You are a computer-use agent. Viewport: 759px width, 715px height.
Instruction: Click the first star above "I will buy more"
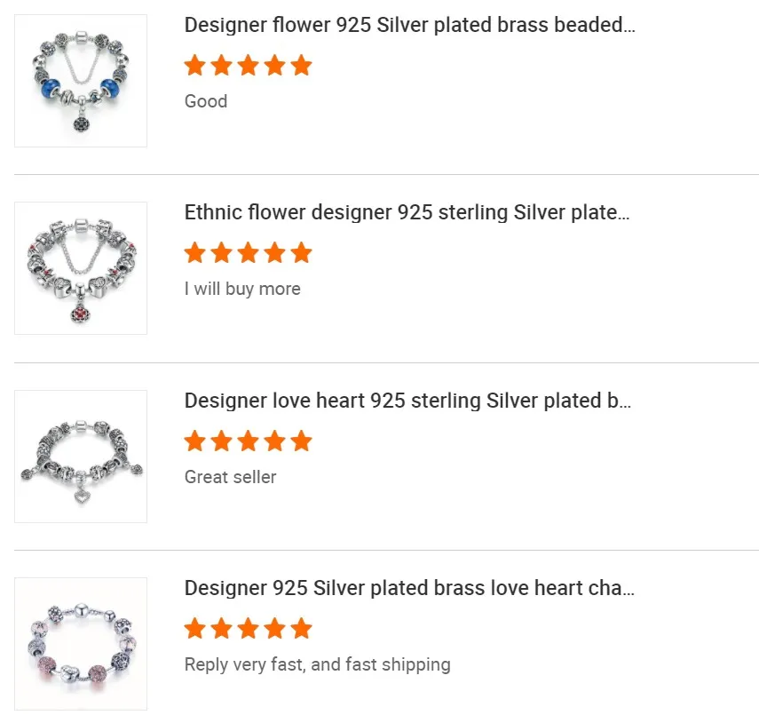tap(195, 253)
